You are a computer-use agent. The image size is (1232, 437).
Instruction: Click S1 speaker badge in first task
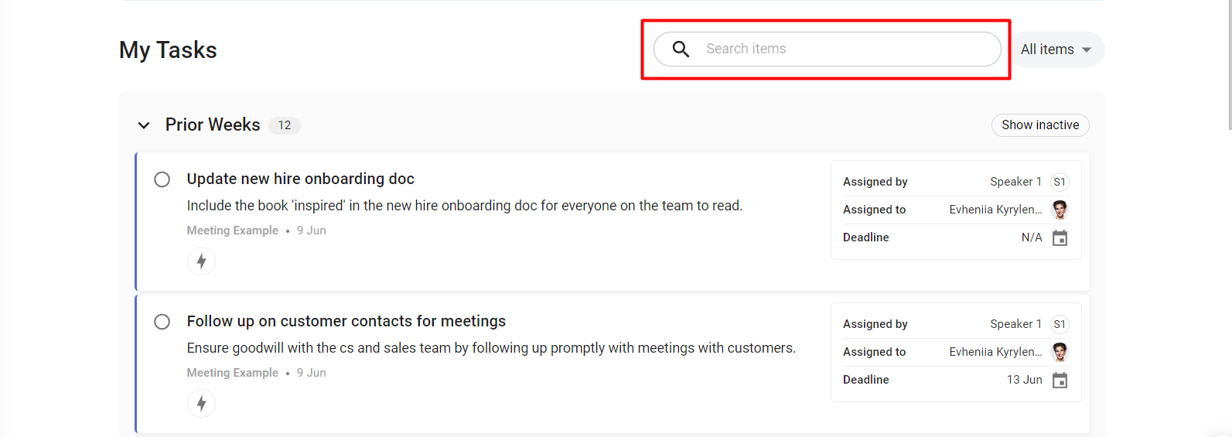pyautogui.click(x=1060, y=182)
